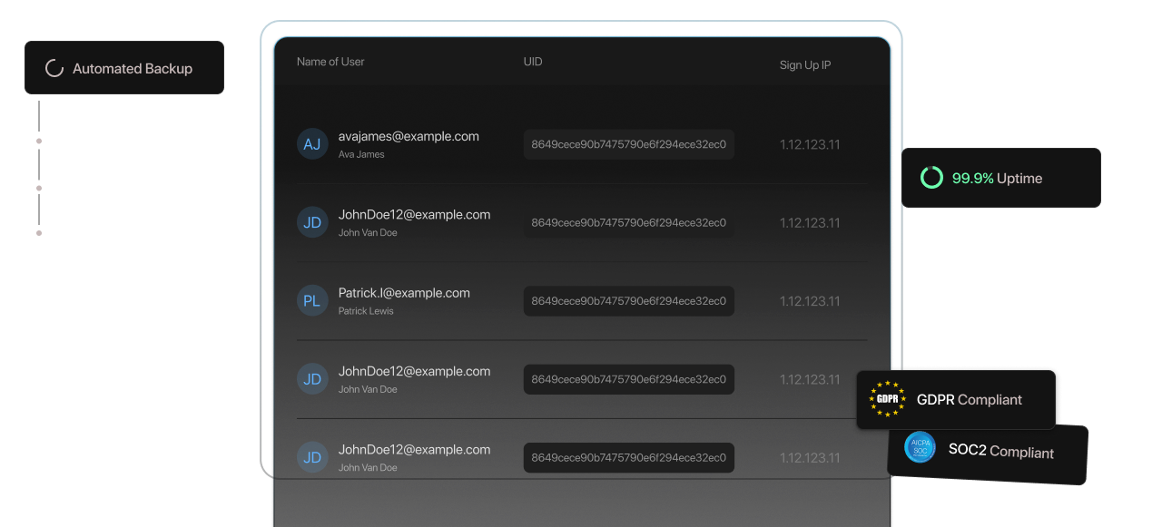Click the UID column header
This screenshot has width=1162, height=527.
tap(533, 62)
